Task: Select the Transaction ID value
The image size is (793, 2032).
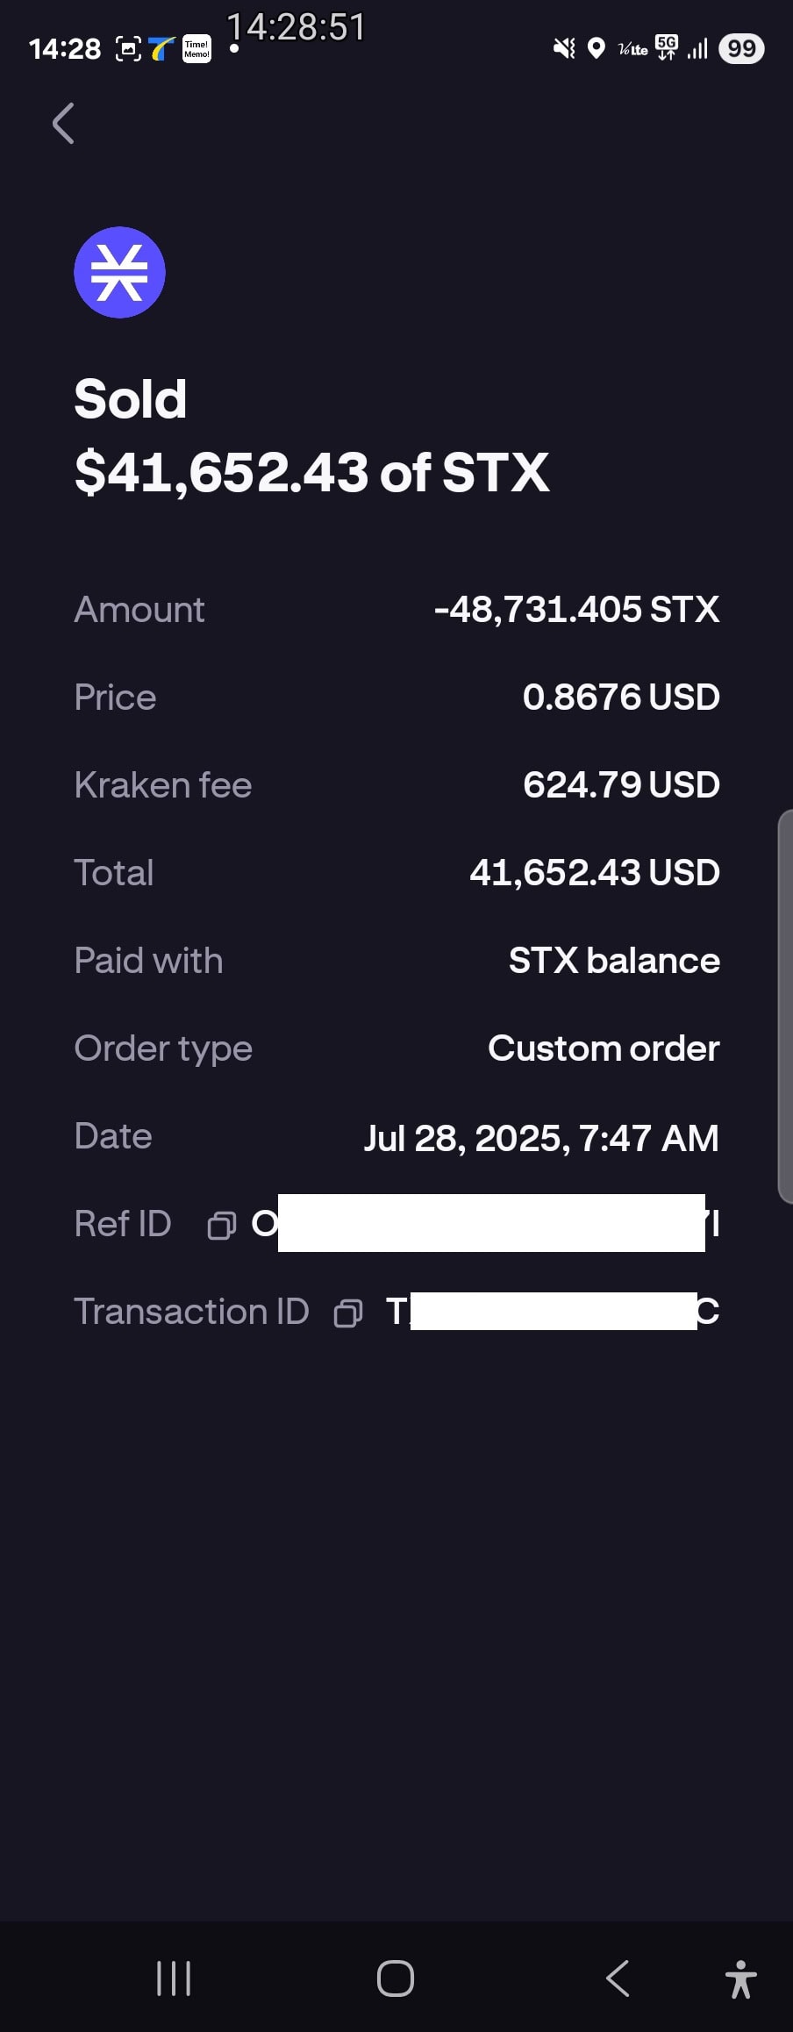Action: click(x=553, y=1312)
